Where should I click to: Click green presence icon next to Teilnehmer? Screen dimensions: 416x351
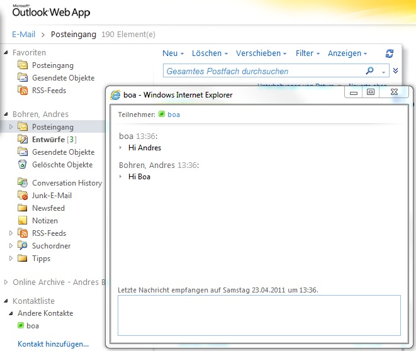coord(162,114)
